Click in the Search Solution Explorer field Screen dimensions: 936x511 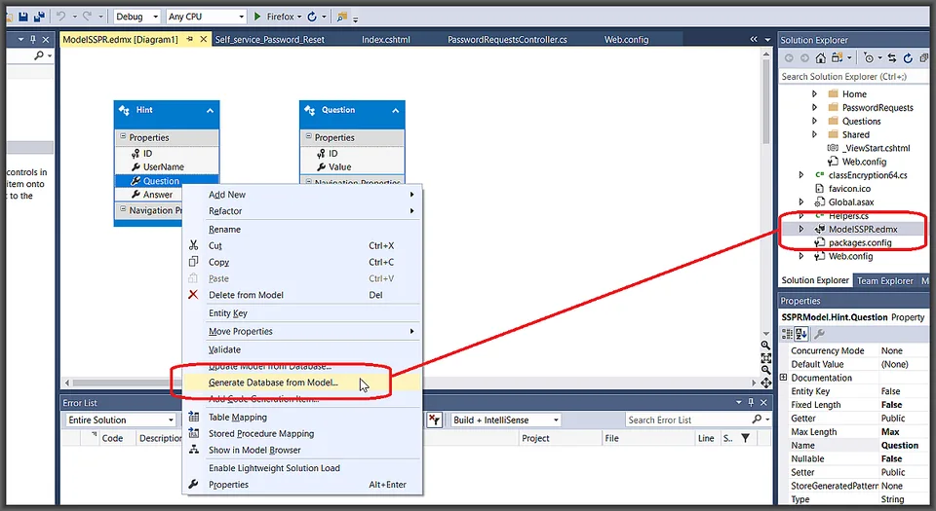point(854,76)
